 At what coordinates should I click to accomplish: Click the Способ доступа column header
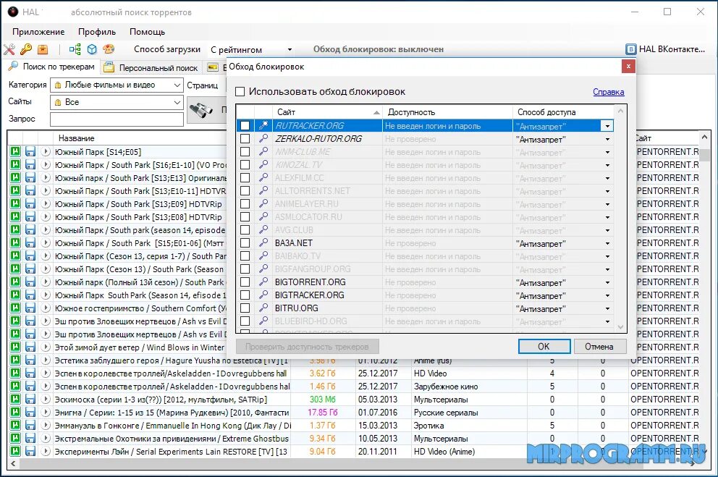563,112
